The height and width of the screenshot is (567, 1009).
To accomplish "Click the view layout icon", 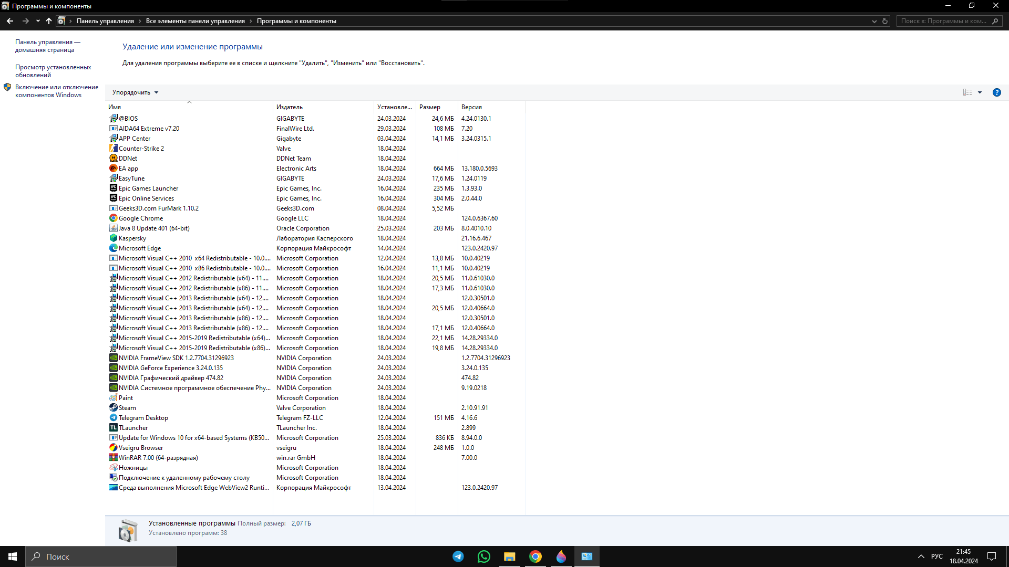I will click(x=967, y=92).
